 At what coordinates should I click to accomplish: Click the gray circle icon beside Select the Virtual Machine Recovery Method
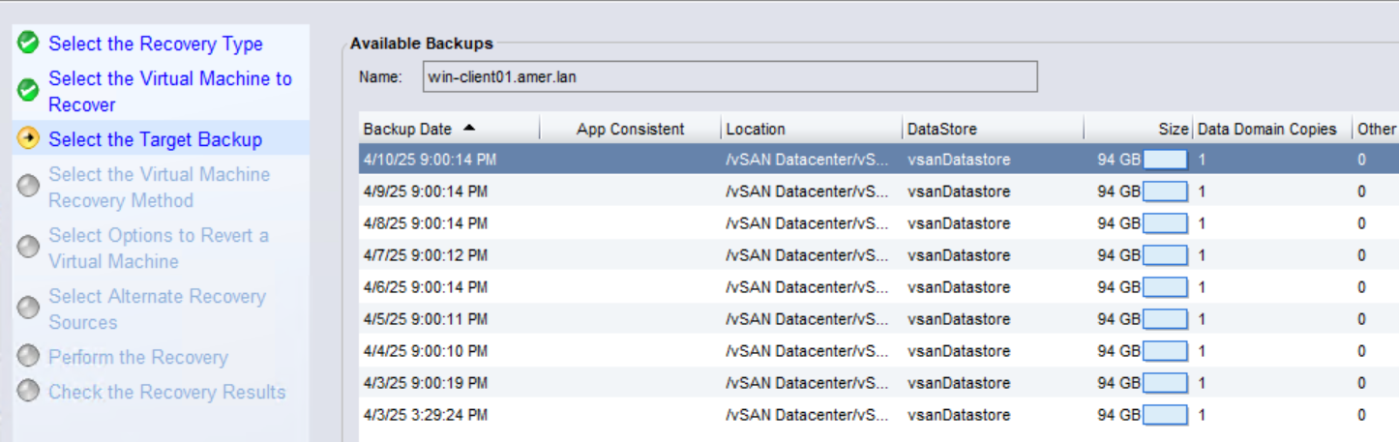pyautogui.click(x=28, y=187)
